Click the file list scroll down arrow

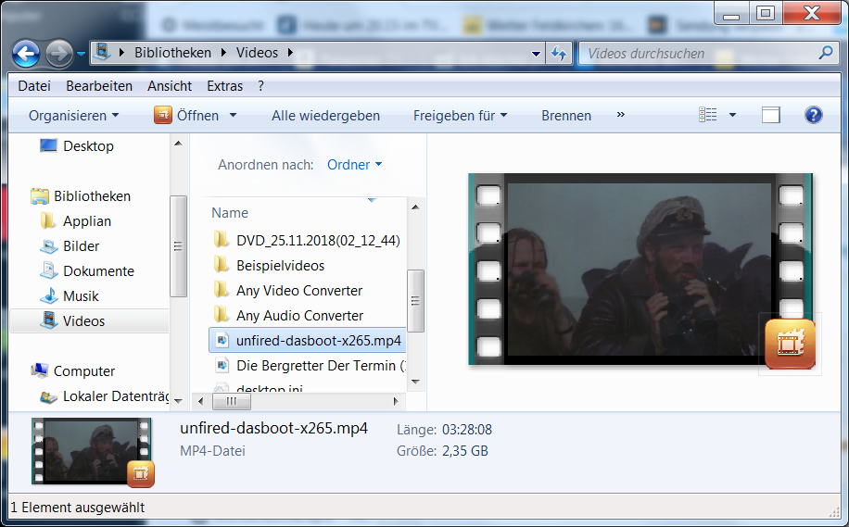[x=415, y=382]
